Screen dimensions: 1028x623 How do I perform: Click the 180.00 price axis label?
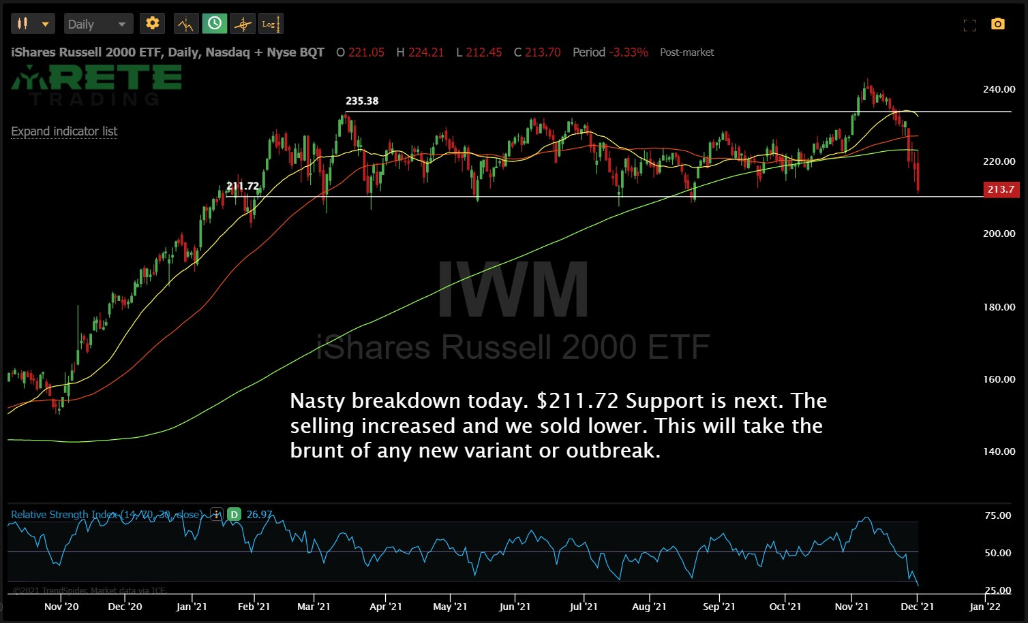(999, 307)
